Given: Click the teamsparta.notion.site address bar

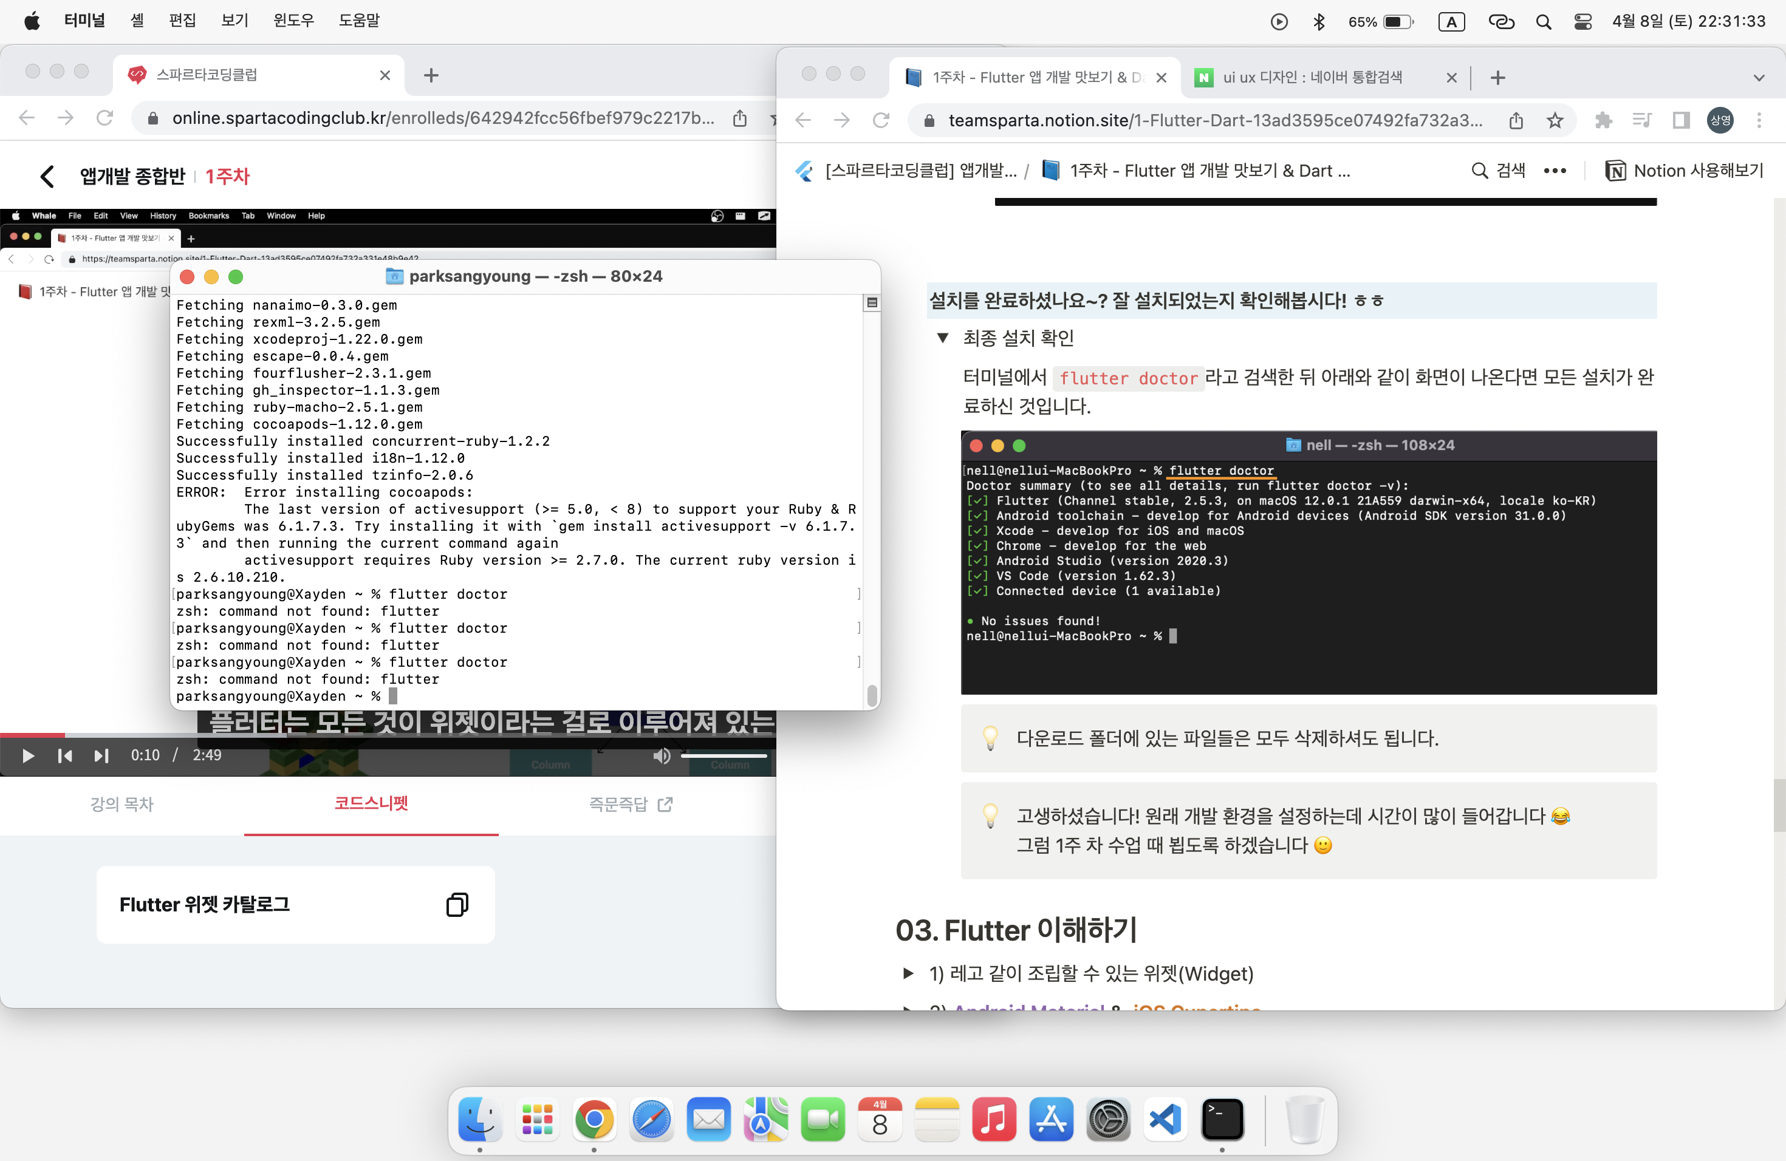Looking at the screenshot, I should pyautogui.click(x=1216, y=121).
